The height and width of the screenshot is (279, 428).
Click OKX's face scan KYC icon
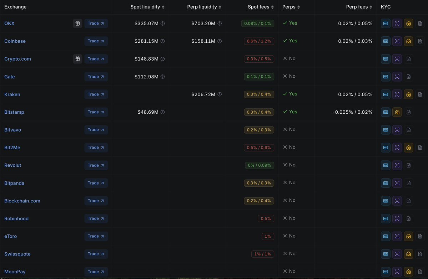[397, 24]
